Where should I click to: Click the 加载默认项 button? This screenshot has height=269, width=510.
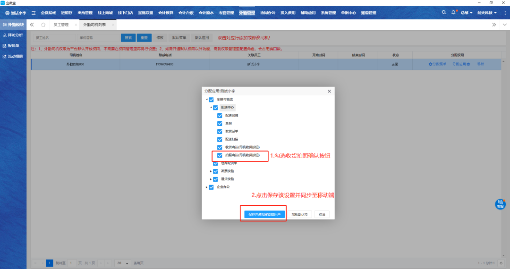300,214
